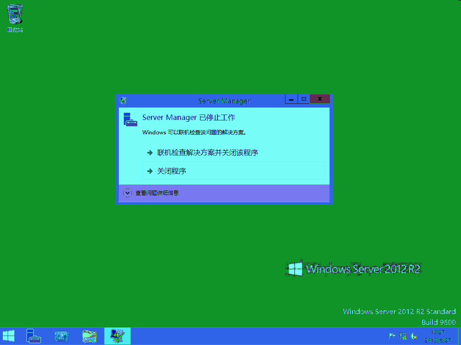Close the Server Manager error dialog
The width and height of the screenshot is (461, 345).
click(x=320, y=99)
